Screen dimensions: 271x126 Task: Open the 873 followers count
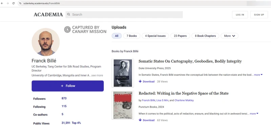tap(64, 98)
